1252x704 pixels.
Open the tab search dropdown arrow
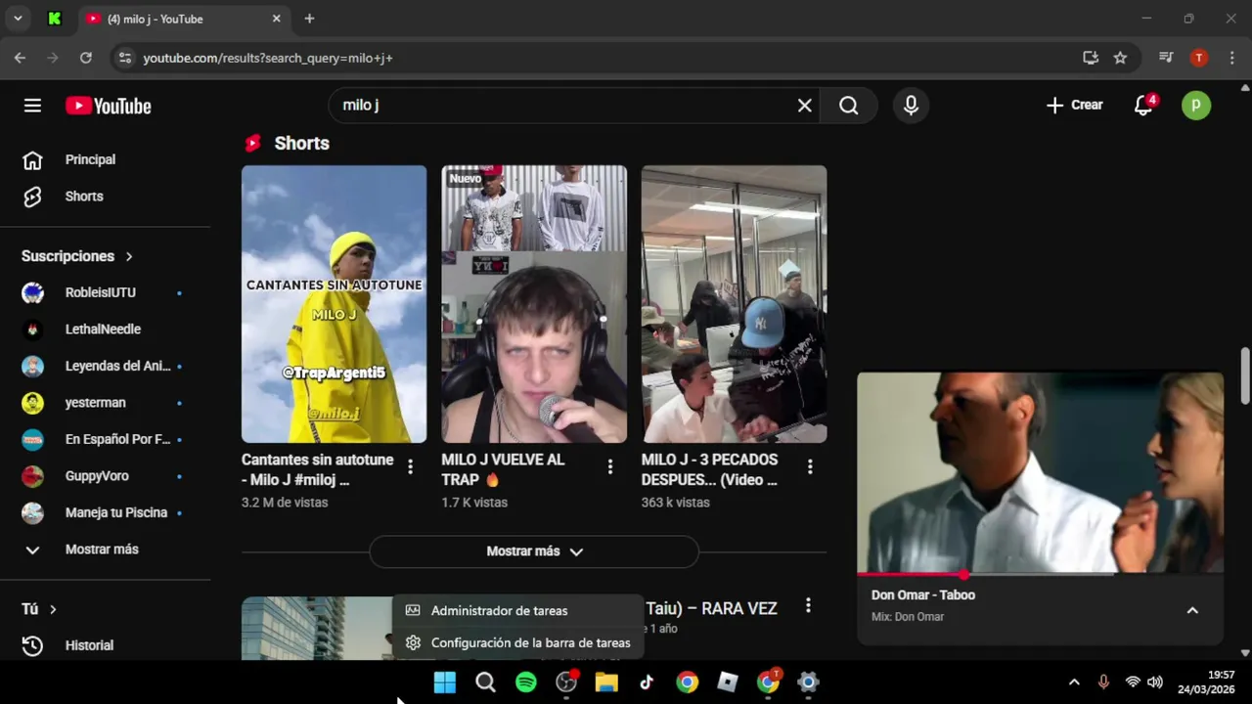[x=19, y=19]
